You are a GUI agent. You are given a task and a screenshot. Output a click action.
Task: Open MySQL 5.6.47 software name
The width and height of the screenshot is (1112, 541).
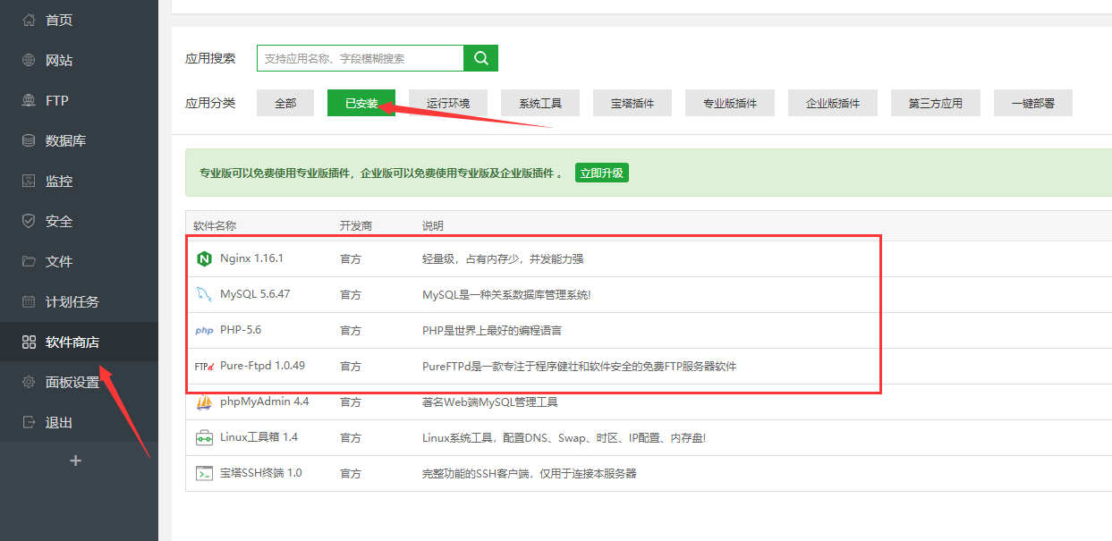coord(255,294)
